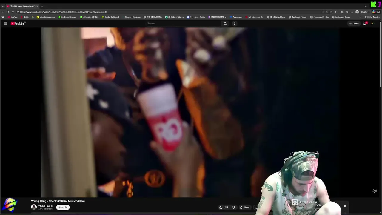The height and width of the screenshot is (215, 382).
Task: Click the colorful logo at the bottom left
Action: 9,205
